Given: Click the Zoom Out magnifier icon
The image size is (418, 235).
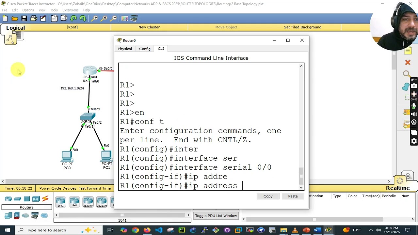Looking at the screenshot, I should (113, 19).
